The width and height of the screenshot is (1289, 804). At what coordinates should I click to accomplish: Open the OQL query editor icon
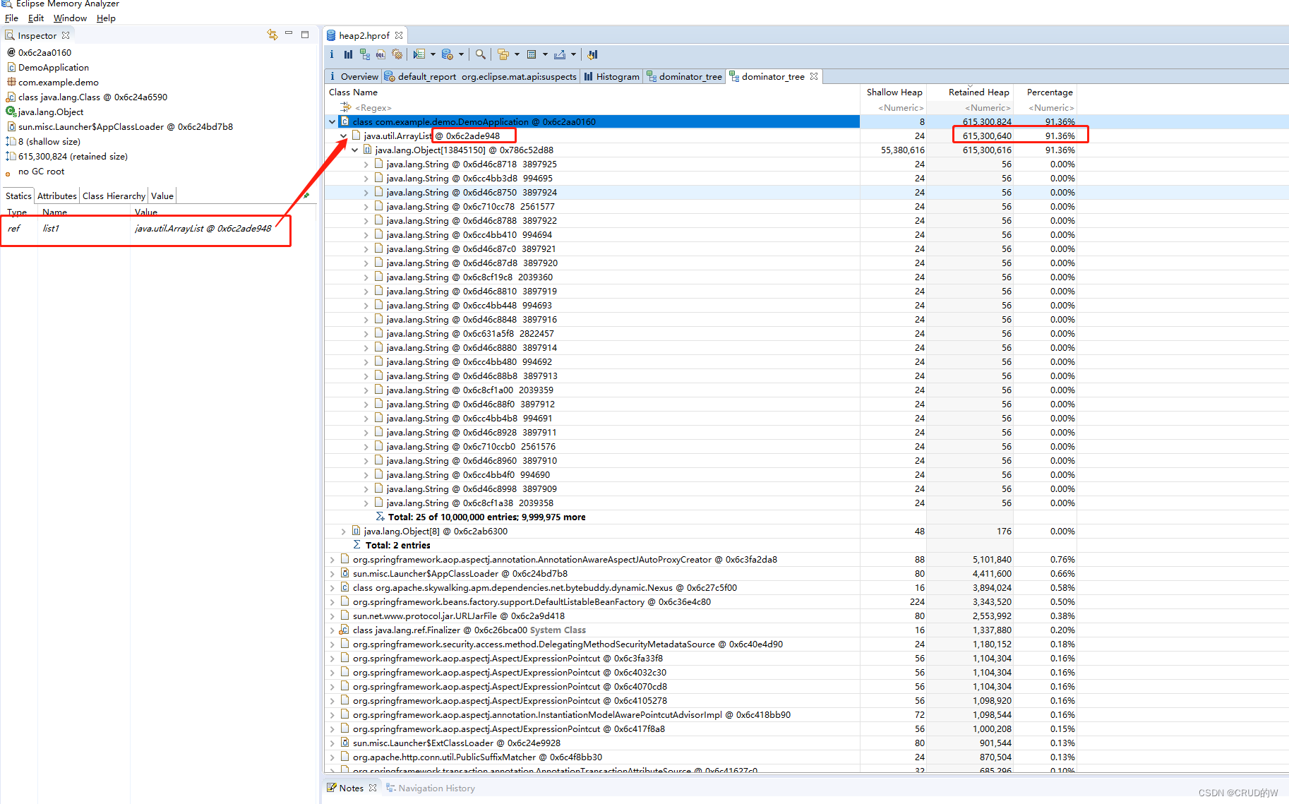[x=380, y=54]
